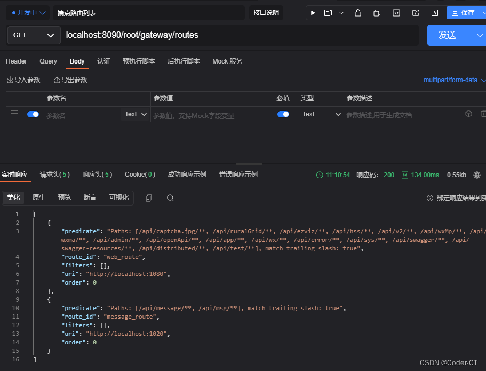This screenshot has width=486, height=371.
Task: Click the 参数名 input field
Action: (82, 115)
